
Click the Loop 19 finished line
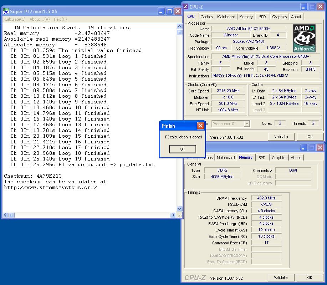60,159
